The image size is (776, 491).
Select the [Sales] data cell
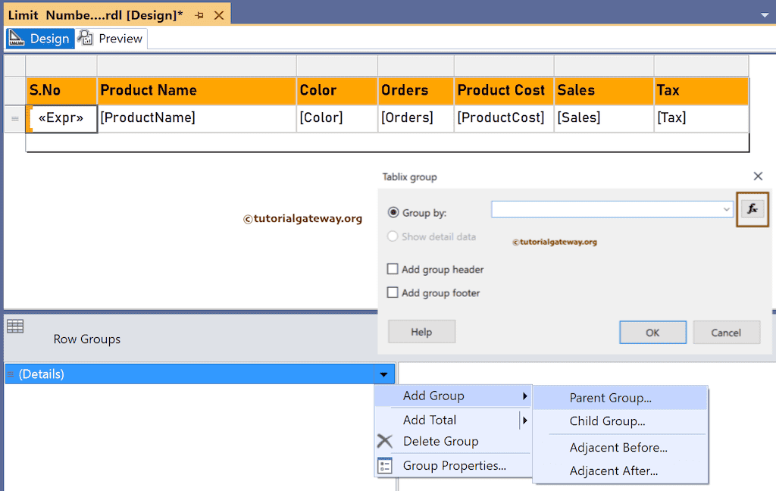pyautogui.click(x=604, y=118)
